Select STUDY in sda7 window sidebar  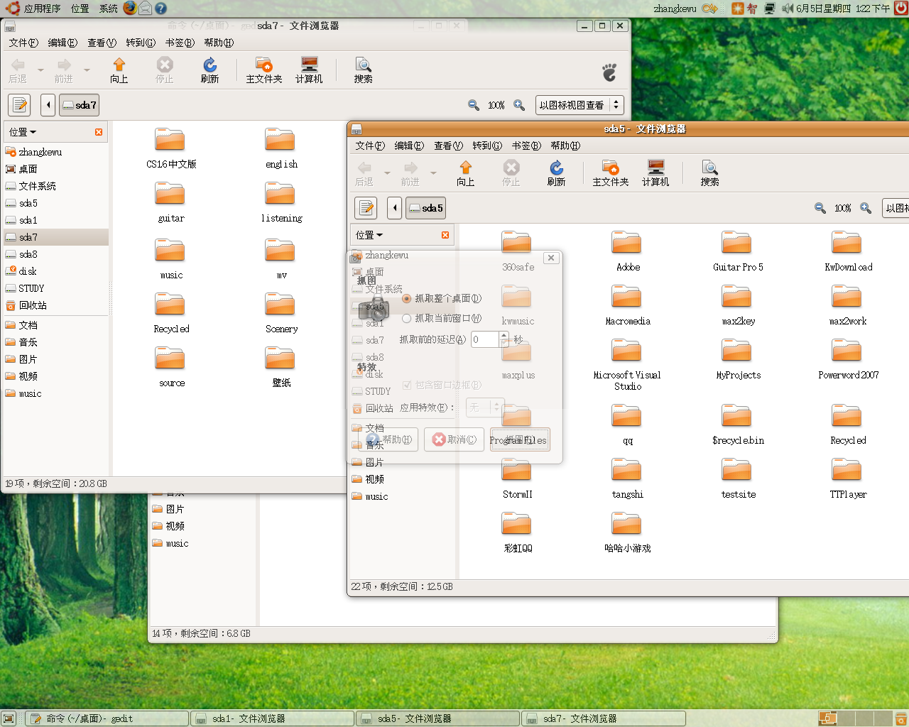click(x=55, y=288)
